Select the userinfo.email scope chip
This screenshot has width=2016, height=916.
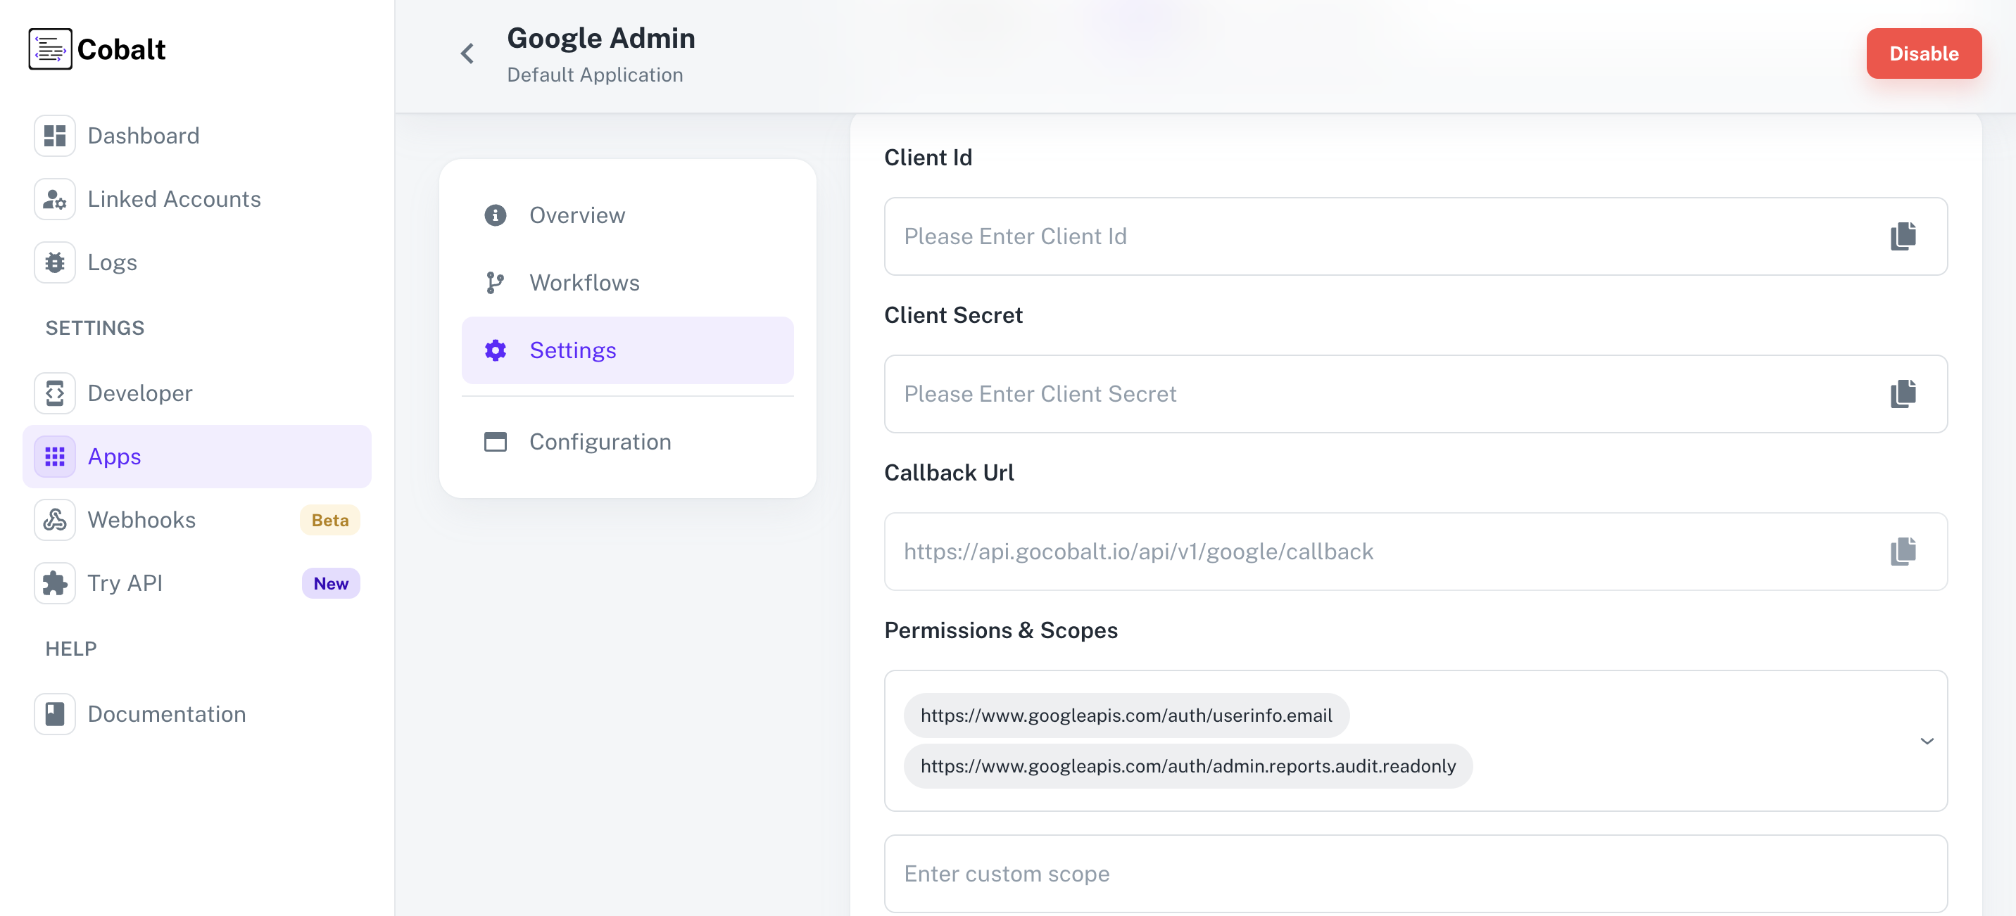pos(1126,714)
